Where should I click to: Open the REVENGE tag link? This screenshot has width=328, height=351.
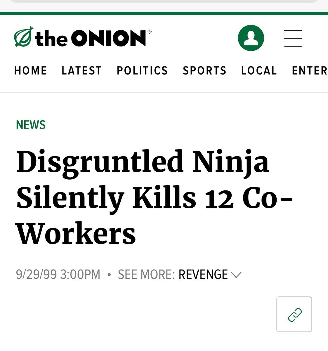click(x=203, y=275)
